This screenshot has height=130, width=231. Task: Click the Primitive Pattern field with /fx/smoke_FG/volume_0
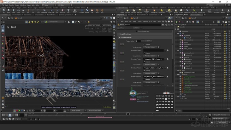pos(153,59)
